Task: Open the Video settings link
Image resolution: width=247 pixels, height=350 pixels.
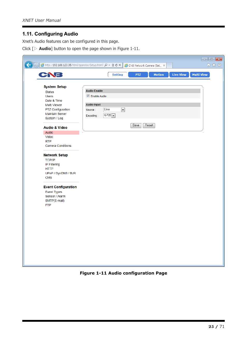Action: (x=49, y=137)
